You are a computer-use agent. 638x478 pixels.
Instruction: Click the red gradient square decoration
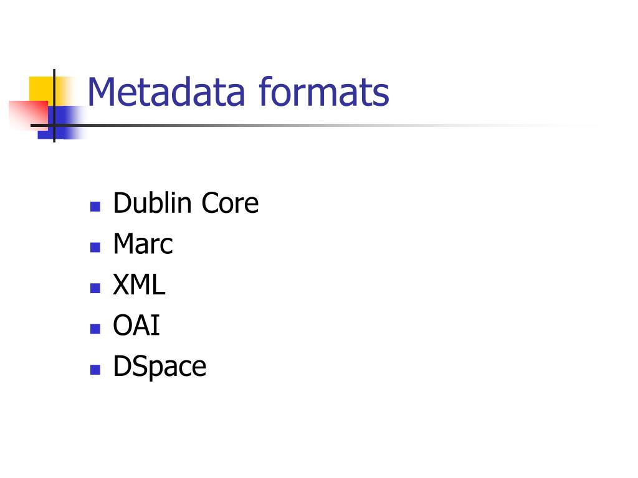(27, 115)
